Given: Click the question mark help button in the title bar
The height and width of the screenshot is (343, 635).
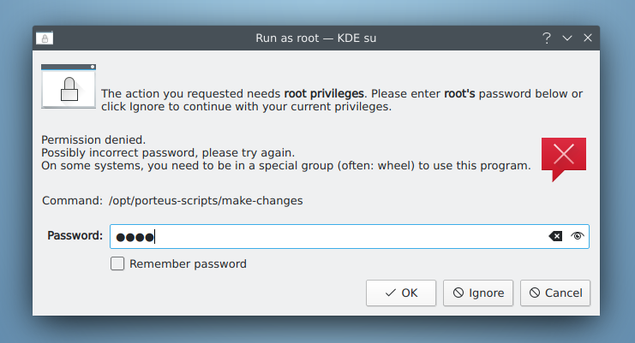Looking at the screenshot, I should [x=547, y=38].
